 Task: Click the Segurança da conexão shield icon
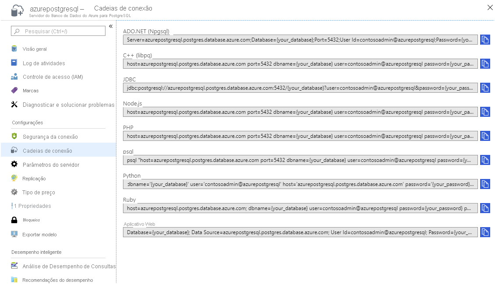point(14,136)
